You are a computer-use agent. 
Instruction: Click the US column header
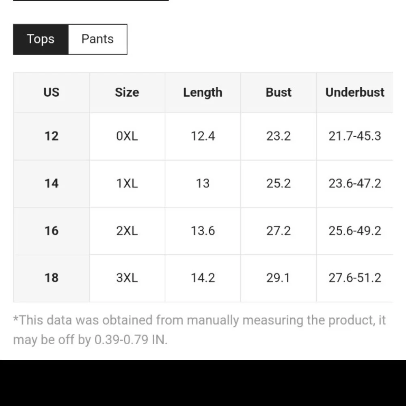point(52,93)
